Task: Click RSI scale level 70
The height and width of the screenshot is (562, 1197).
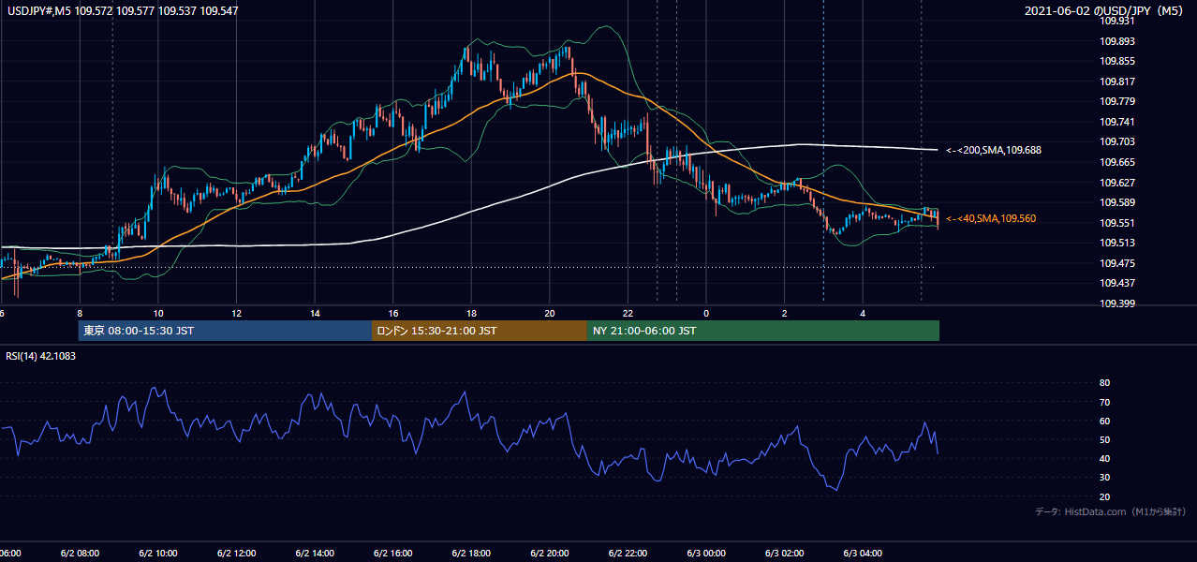Action: pyautogui.click(x=1104, y=402)
